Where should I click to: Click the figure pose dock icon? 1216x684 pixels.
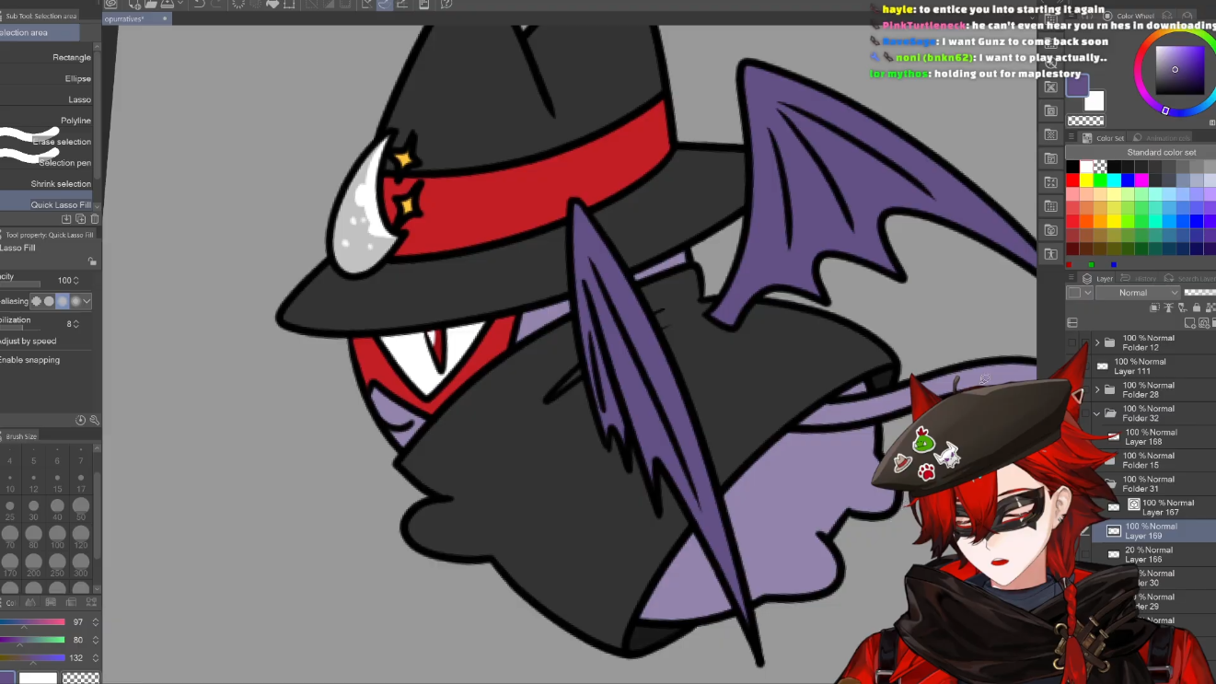tap(1051, 254)
